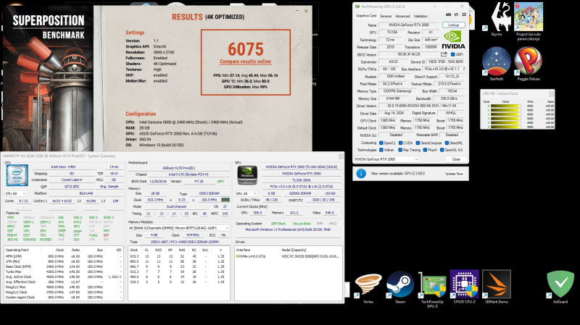Viewport: 580px width, 325px height.
Task: Click the Base Clock (HFM) row
Action: (x=63, y=266)
